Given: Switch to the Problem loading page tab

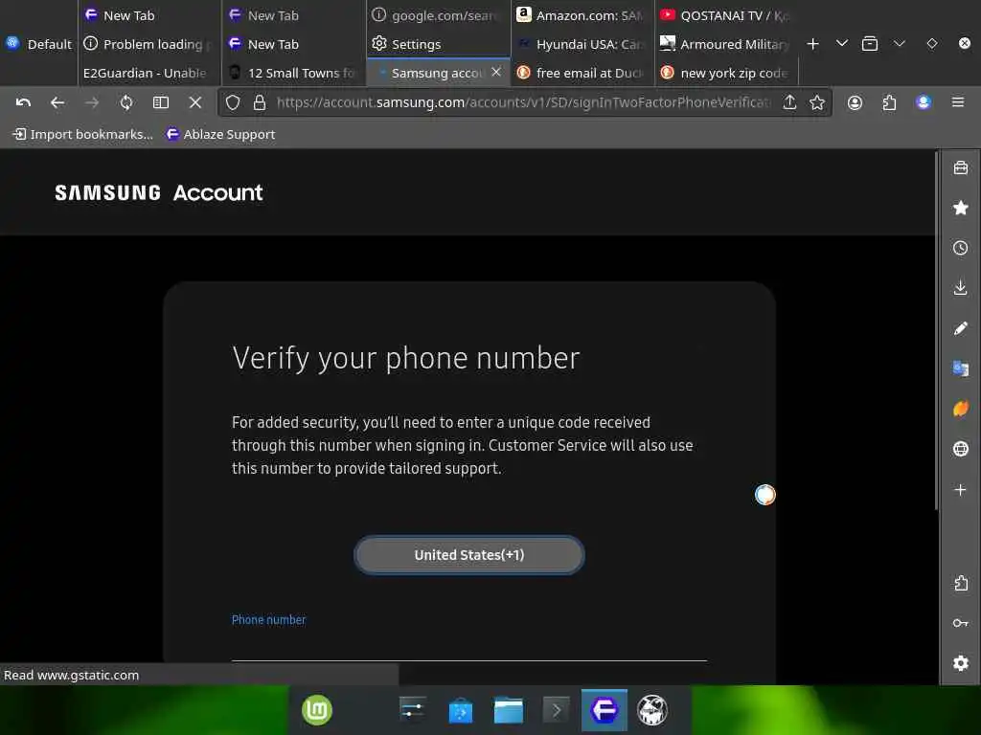Looking at the screenshot, I should coord(149,44).
